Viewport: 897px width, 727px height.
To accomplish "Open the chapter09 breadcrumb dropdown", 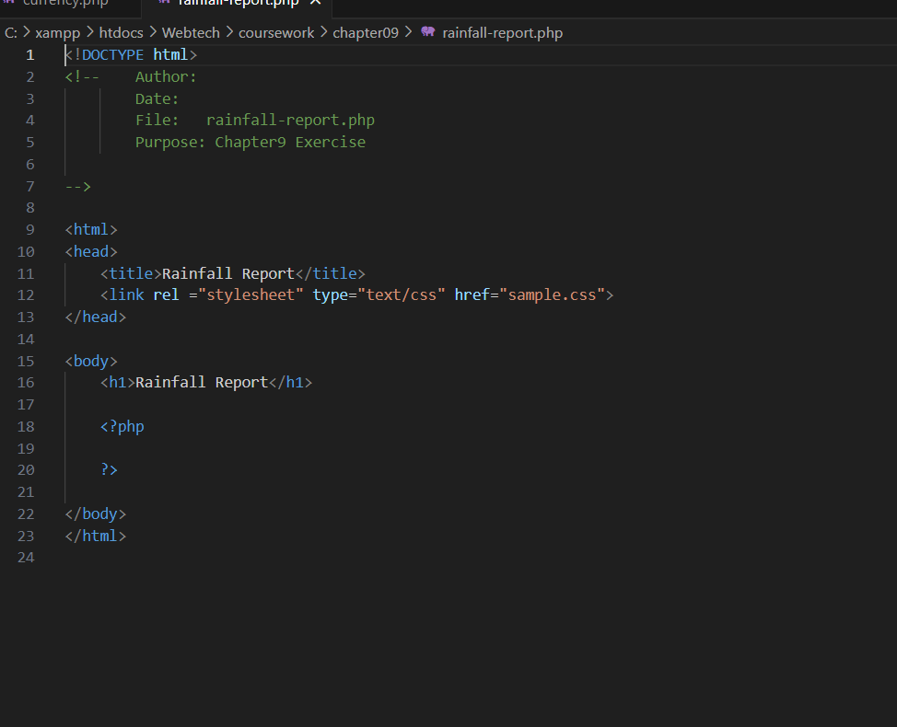I will coord(365,32).
